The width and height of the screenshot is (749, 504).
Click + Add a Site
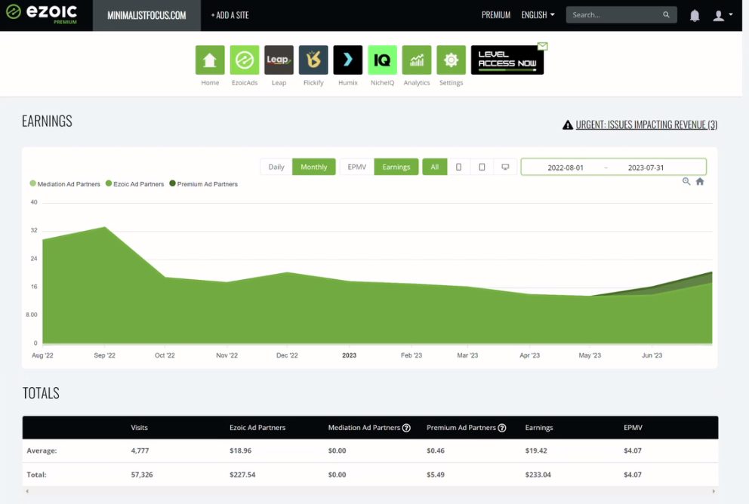230,15
